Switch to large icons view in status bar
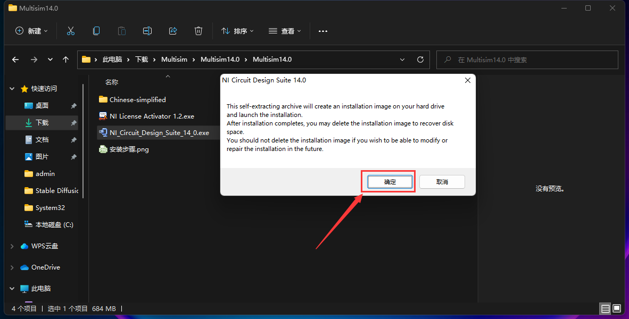Viewport: 629px width, 319px height. click(617, 308)
